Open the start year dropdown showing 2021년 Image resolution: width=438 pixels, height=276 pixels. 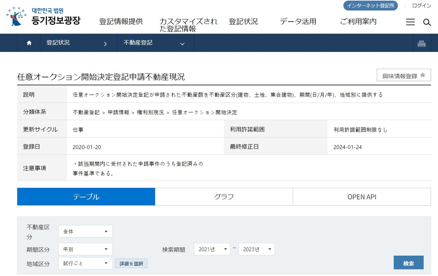pyautogui.click(x=212, y=249)
